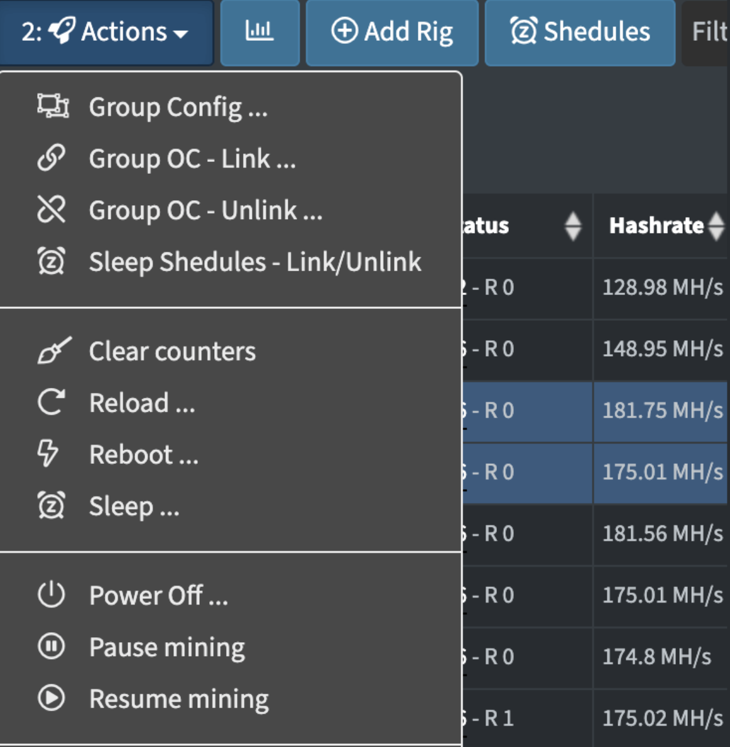This screenshot has width=730, height=747.
Task: Click the power symbol icon for Power Off
Action: [x=51, y=594]
